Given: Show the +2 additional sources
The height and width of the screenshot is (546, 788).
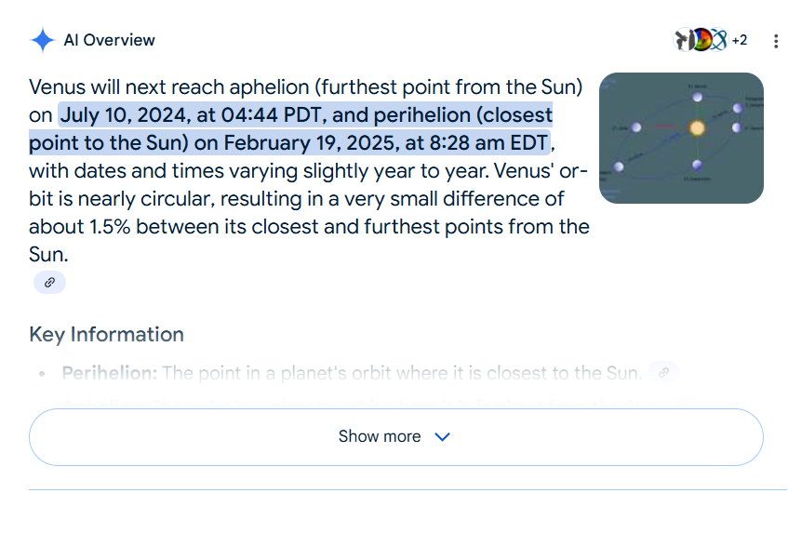Looking at the screenshot, I should pyautogui.click(x=740, y=40).
